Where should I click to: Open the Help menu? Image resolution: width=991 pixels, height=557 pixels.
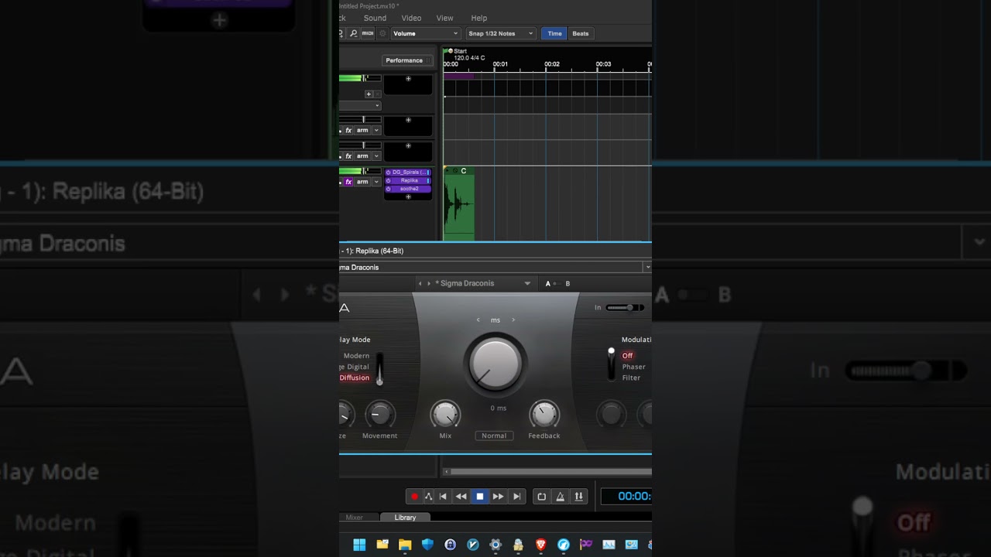pyautogui.click(x=479, y=18)
